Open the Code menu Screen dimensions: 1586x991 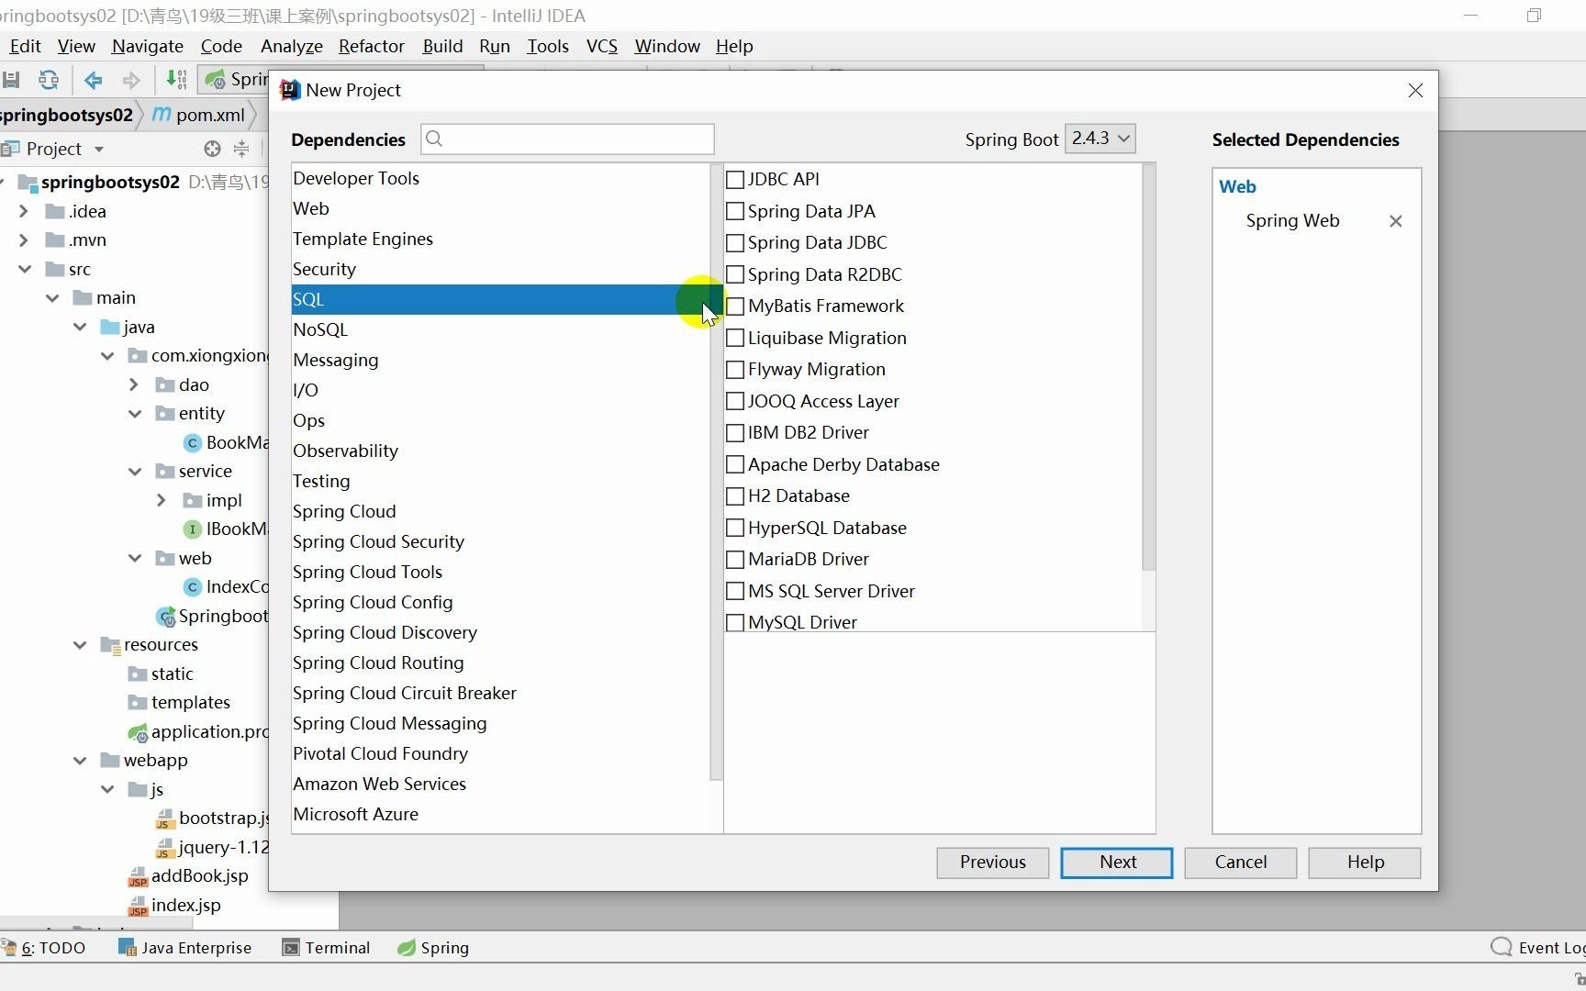tap(221, 46)
